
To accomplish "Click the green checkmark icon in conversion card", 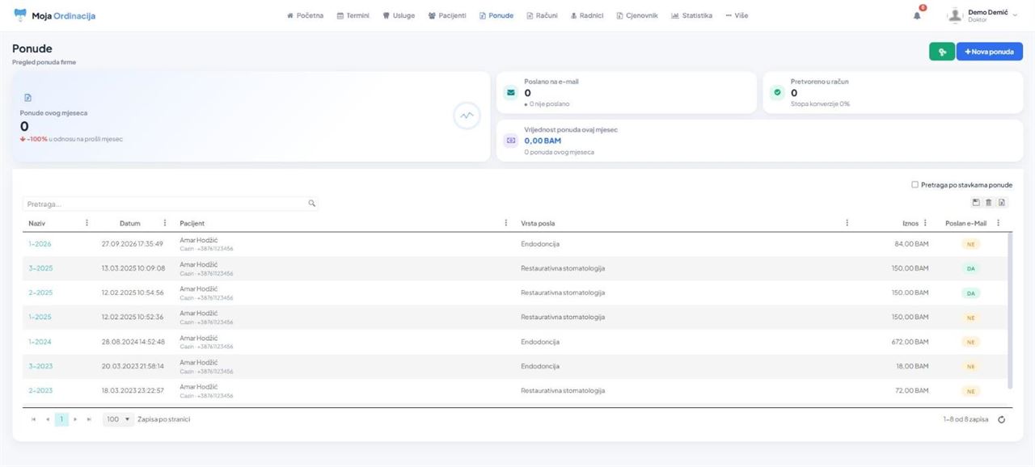I will click(777, 92).
